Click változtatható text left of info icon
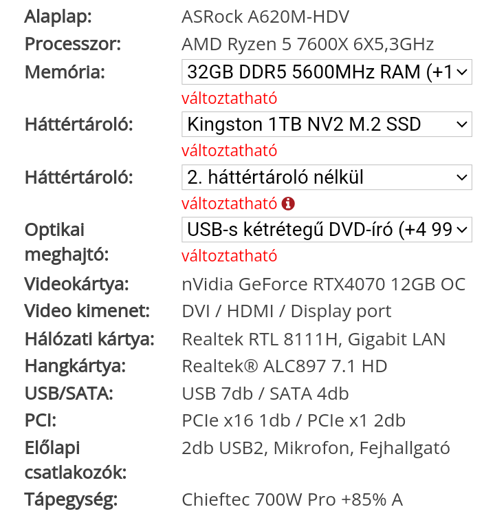The width and height of the screenshot is (495, 527). tap(230, 204)
